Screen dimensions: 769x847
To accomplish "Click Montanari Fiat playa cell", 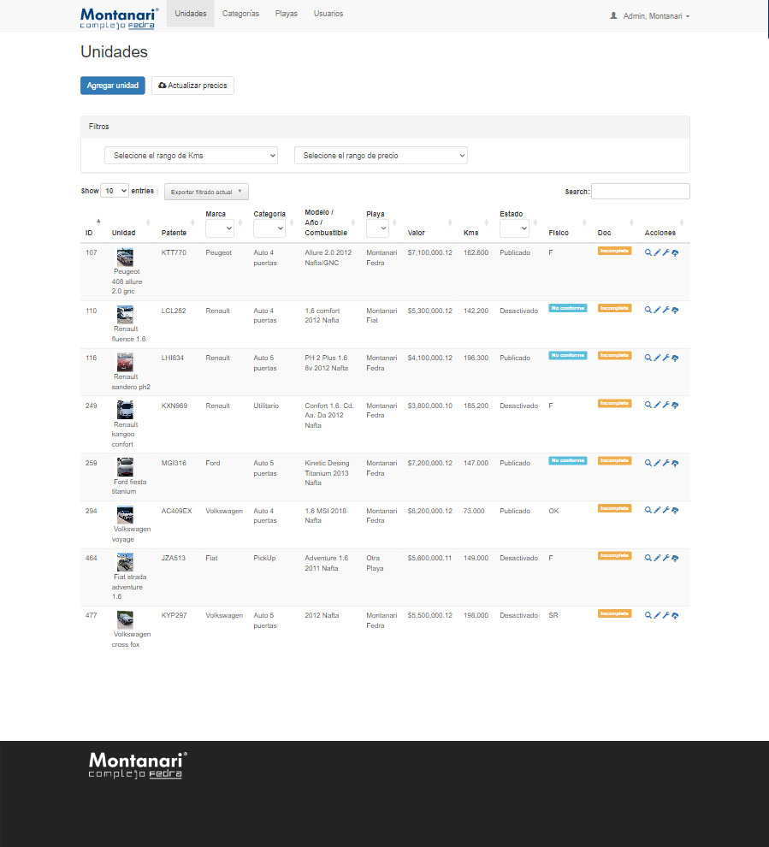I will tap(382, 316).
